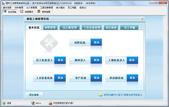The height and width of the screenshot is (107, 169).
Task: Click the application icon in title bar
Action: [3, 3]
